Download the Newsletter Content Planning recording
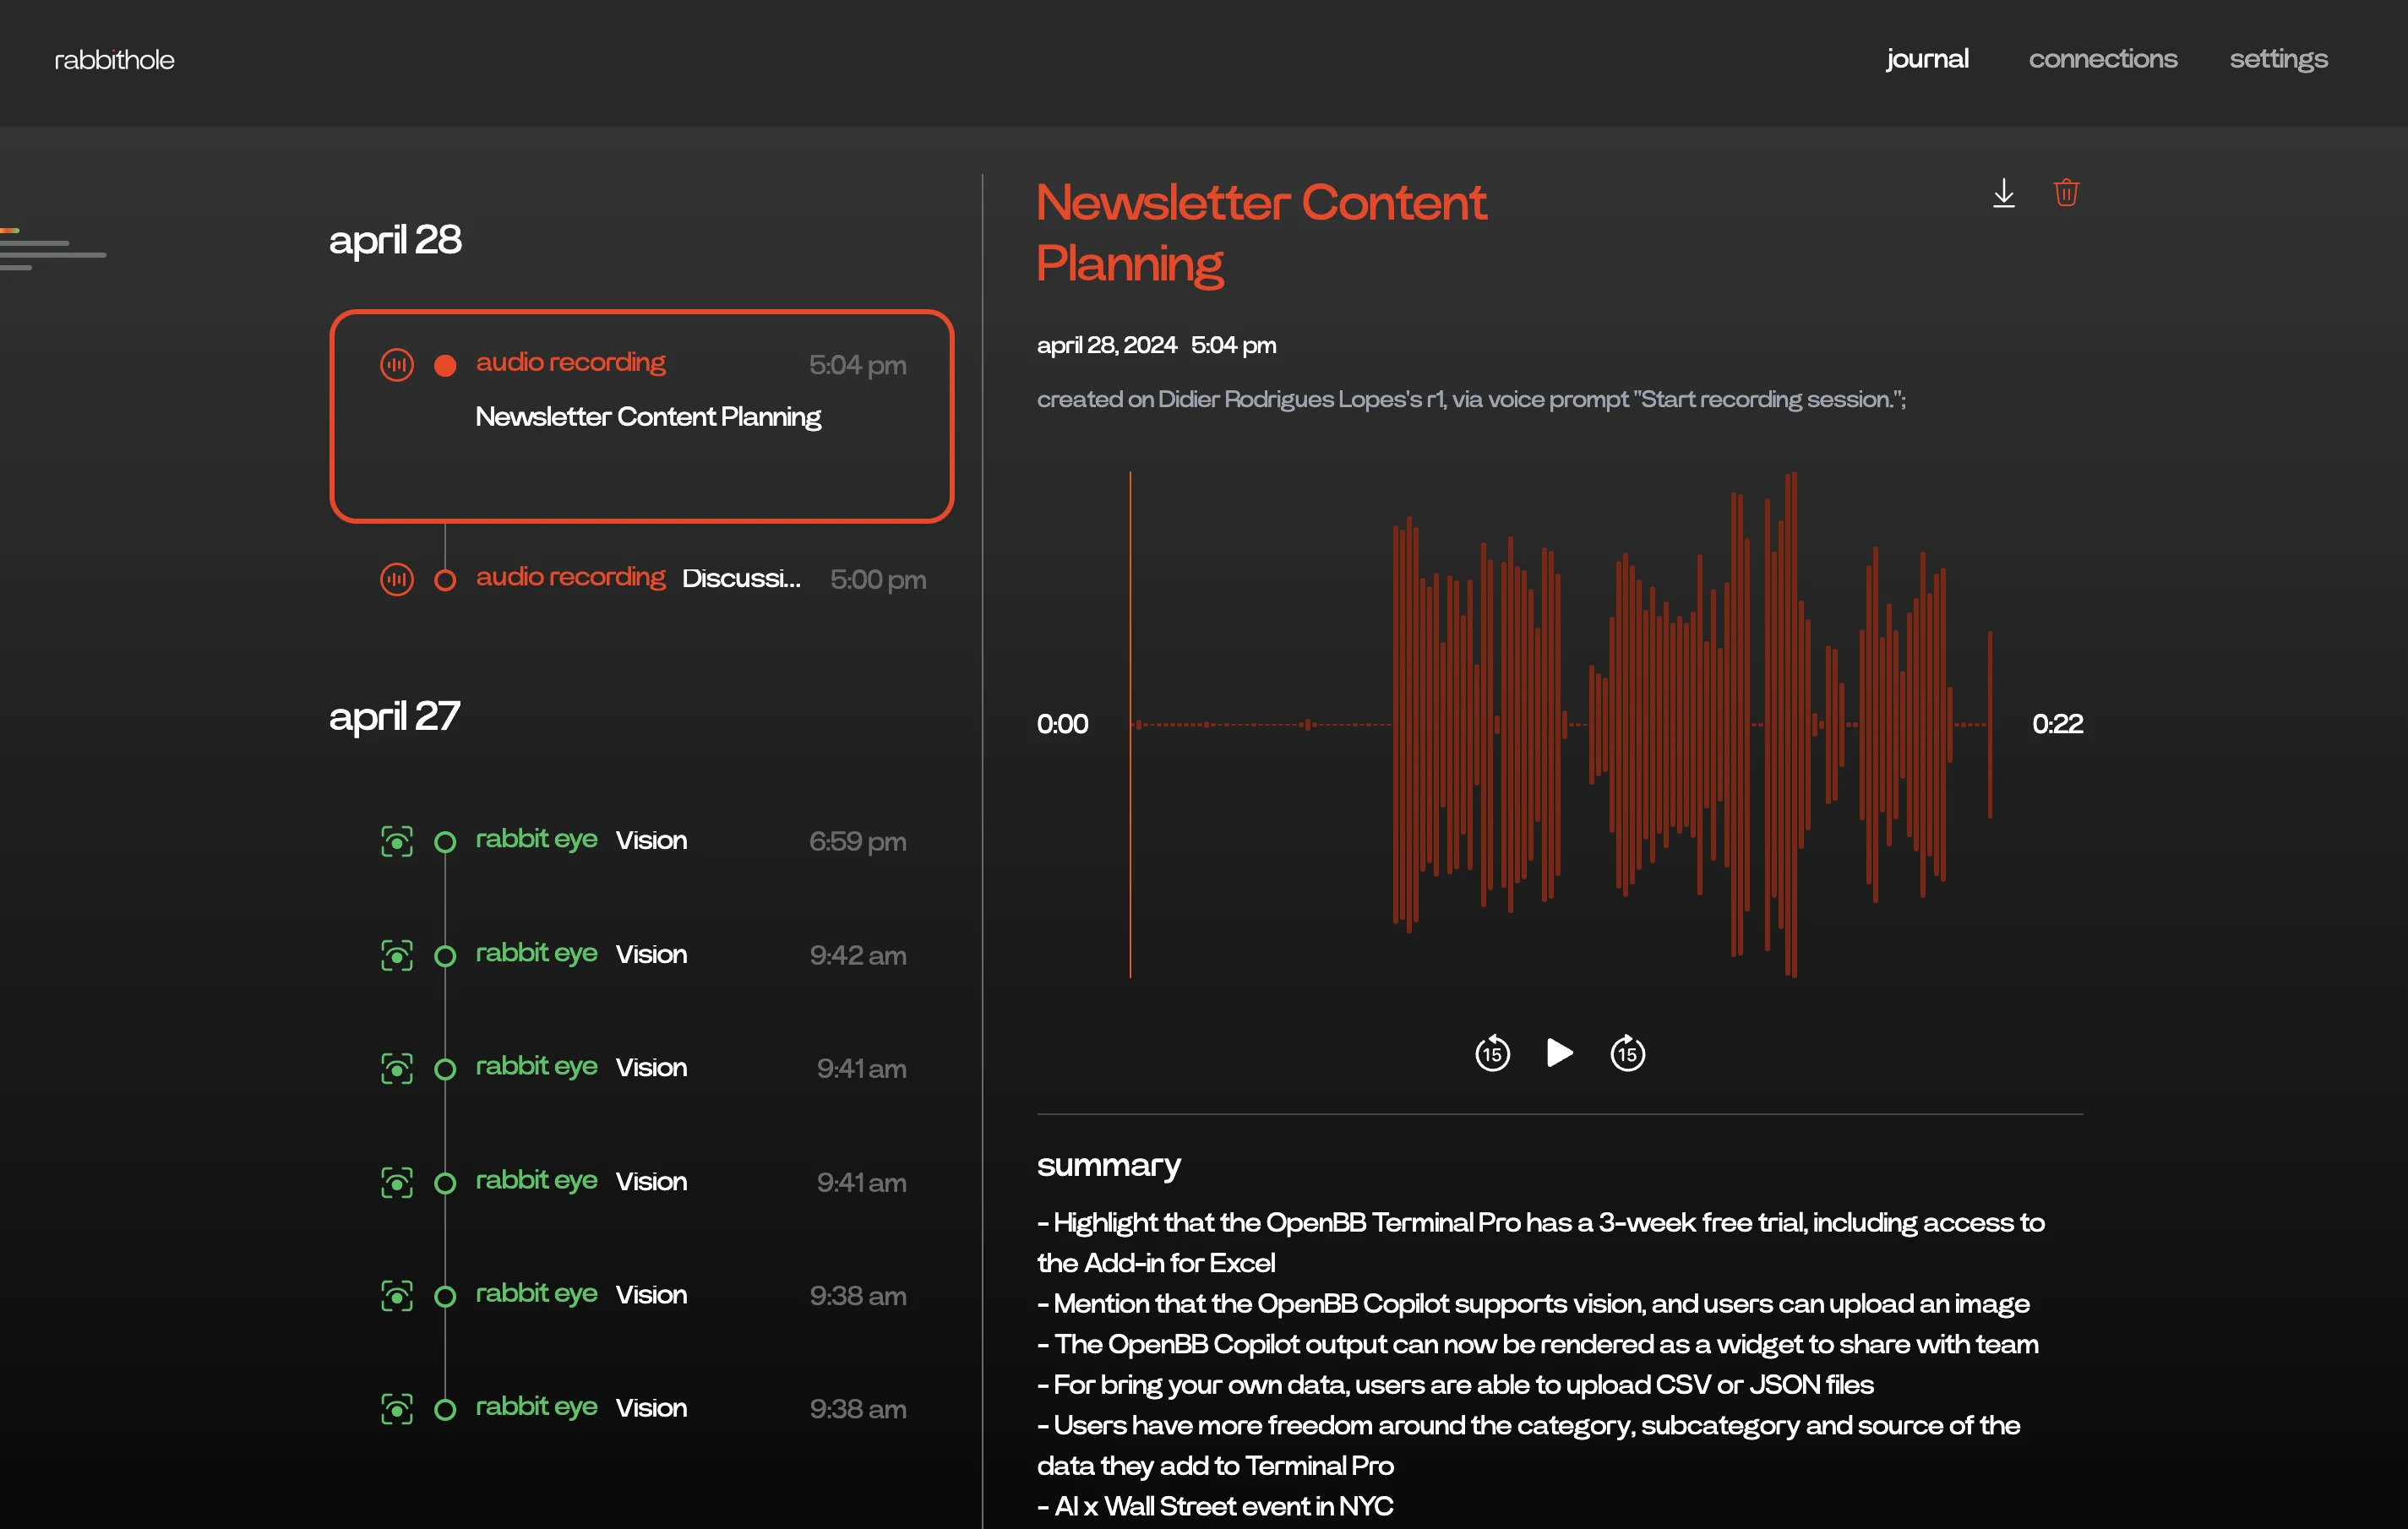2408x1529 pixels. pos(2003,193)
